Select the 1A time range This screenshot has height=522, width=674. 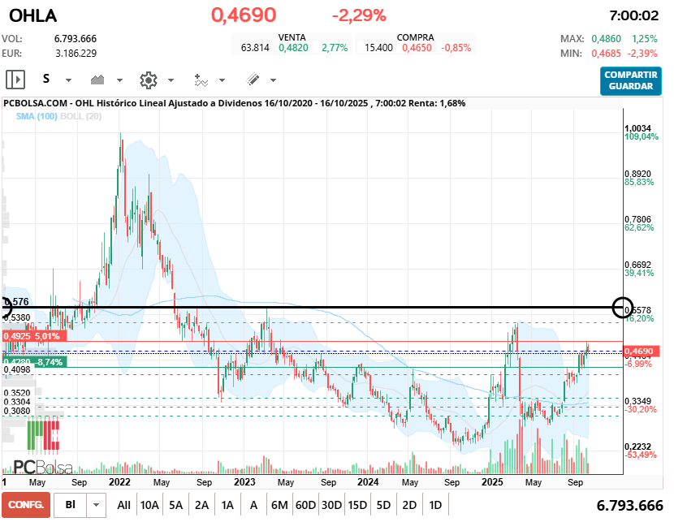(227, 505)
